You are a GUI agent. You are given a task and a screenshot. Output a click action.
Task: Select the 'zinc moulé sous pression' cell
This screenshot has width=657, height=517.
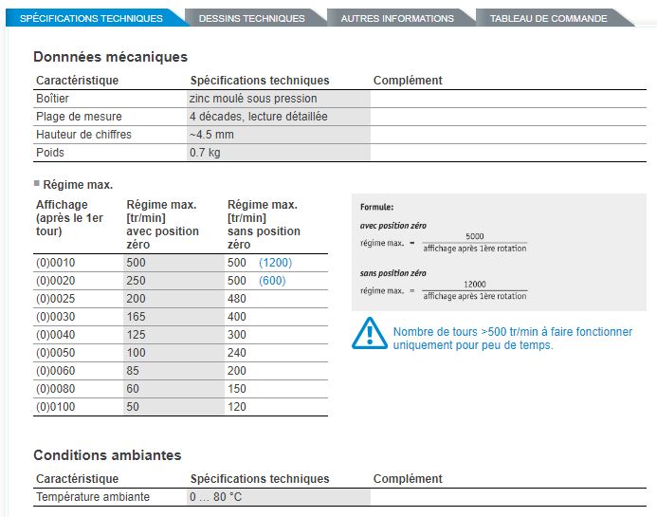[253, 99]
